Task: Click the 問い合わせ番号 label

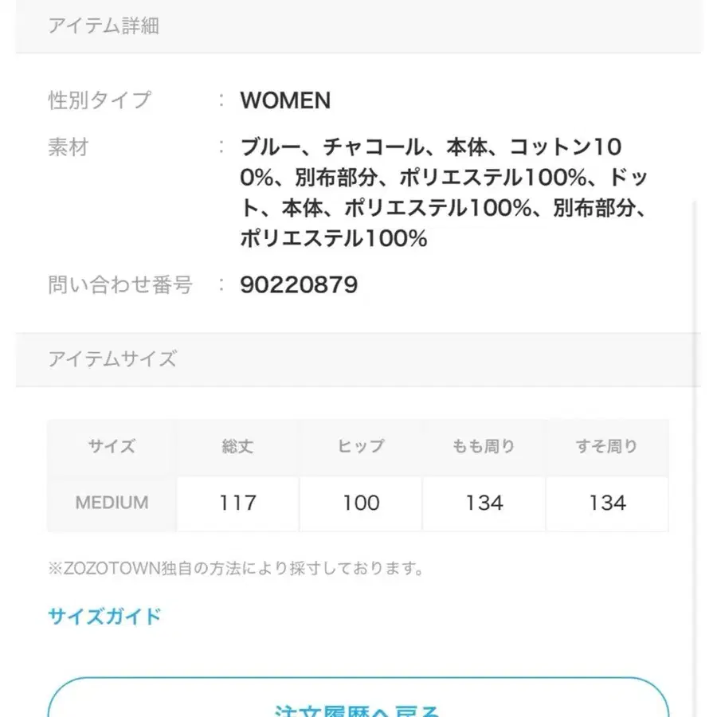Action: point(119,284)
